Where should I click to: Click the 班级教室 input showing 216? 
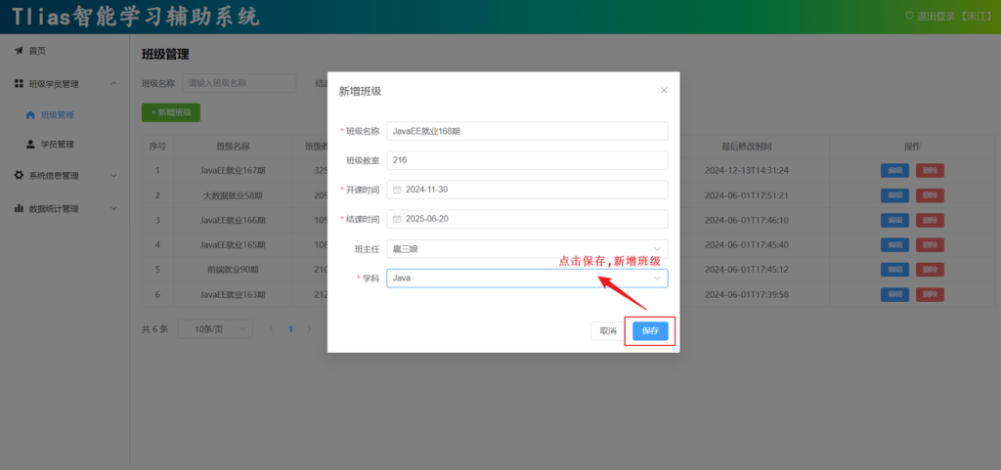pos(527,160)
